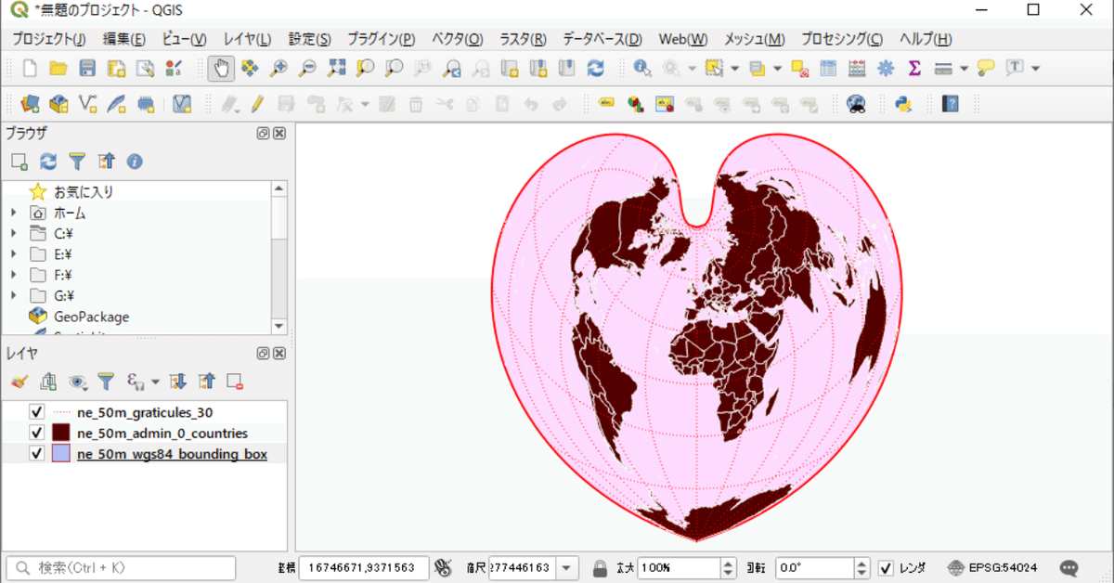Click the Zoom Full extent icon

click(x=336, y=69)
